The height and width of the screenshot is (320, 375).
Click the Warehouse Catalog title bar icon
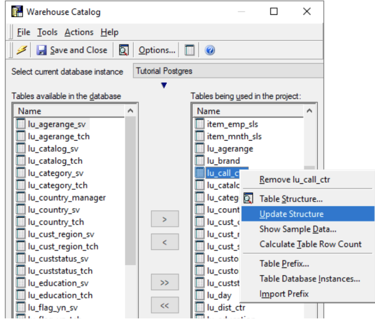point(16,11)
